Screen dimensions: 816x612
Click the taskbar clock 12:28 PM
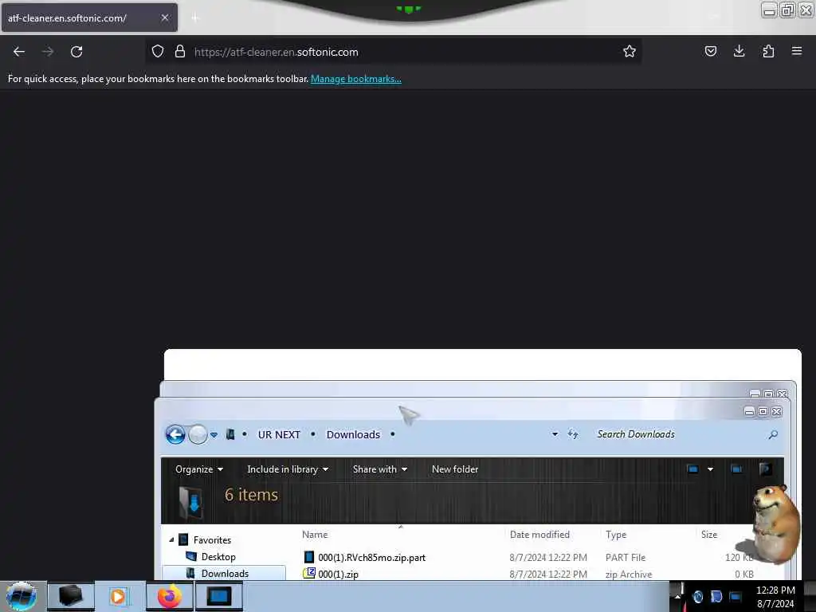(x=775, y=590)
